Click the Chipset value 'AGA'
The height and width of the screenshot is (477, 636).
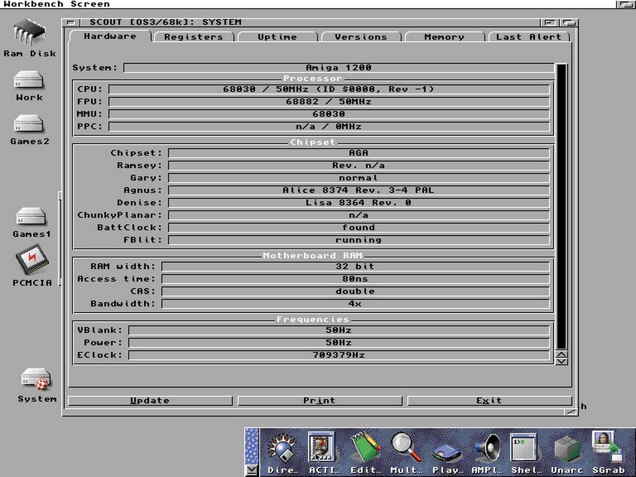pos(358,153)
